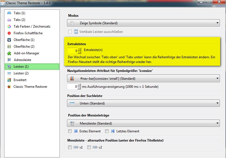Click the search bar position icon in Unten dropdown
Viewport: 226px width, 158px height.
pos(72,103)
